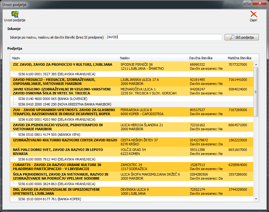The width and height of the screenshot is (269, 212).
Task: Sort by the Naziv column header
Action: point(64,58)
